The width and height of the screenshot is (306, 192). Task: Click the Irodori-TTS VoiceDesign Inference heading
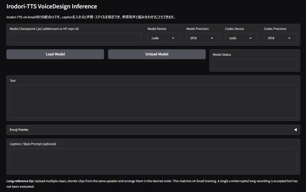point(52,6)
